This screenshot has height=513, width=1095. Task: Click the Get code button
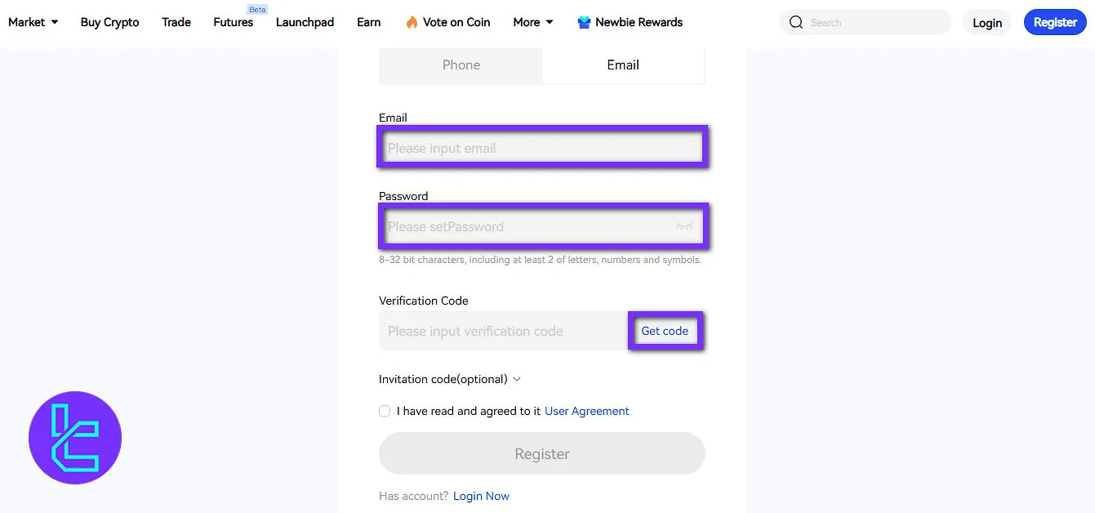coord(665,330)
